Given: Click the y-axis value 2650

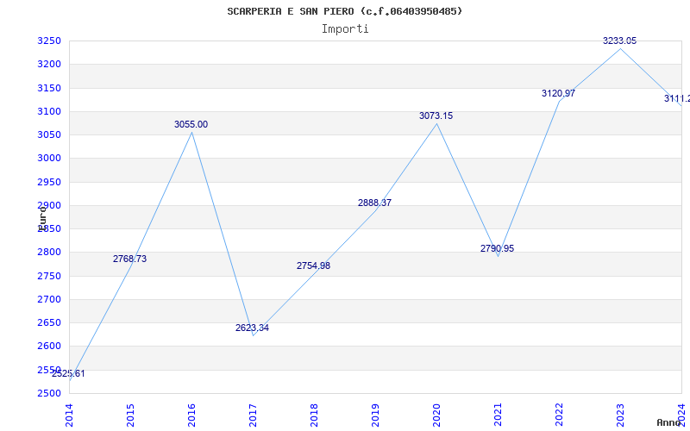Looking at the screenshot, I should pos(49,322).
